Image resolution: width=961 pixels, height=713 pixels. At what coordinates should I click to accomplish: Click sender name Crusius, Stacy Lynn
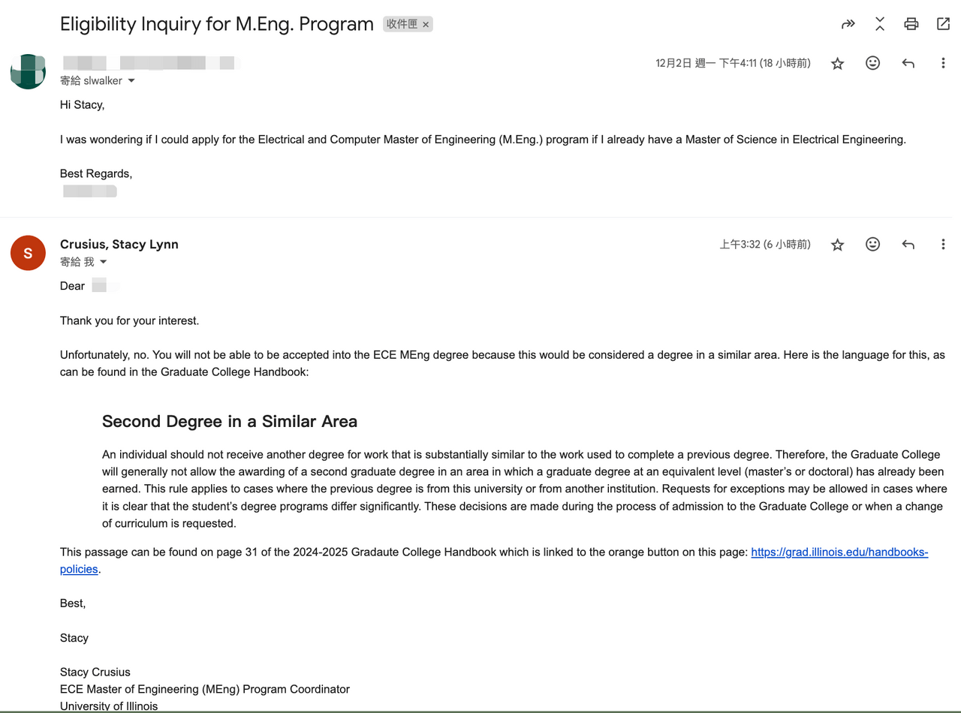coord(119,244)
